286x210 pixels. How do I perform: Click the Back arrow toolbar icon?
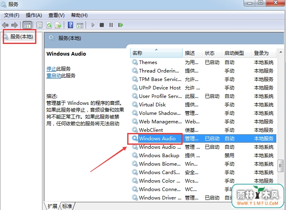pos(5,25)
